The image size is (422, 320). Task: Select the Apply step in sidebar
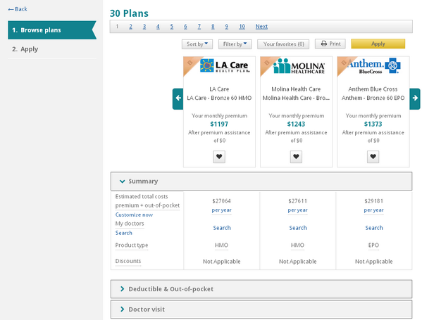pyautogui.click(x=25, y=49)
